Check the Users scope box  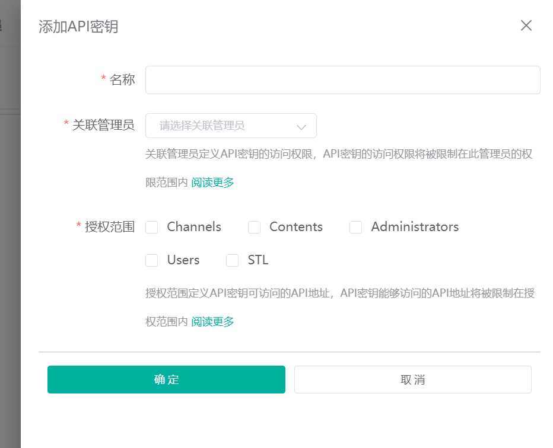point(152,260)
